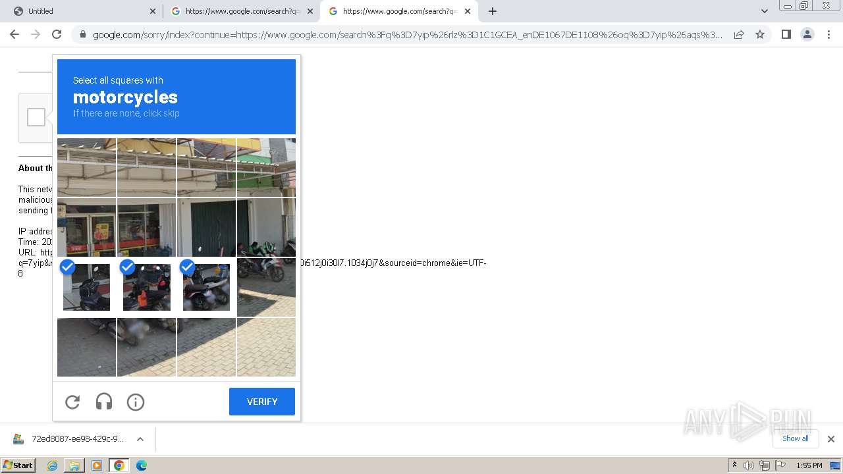Screen dimensions: 843x474
Task: Select fourth tile in third row with motorcycle
Action: click(x=266, y=287)
